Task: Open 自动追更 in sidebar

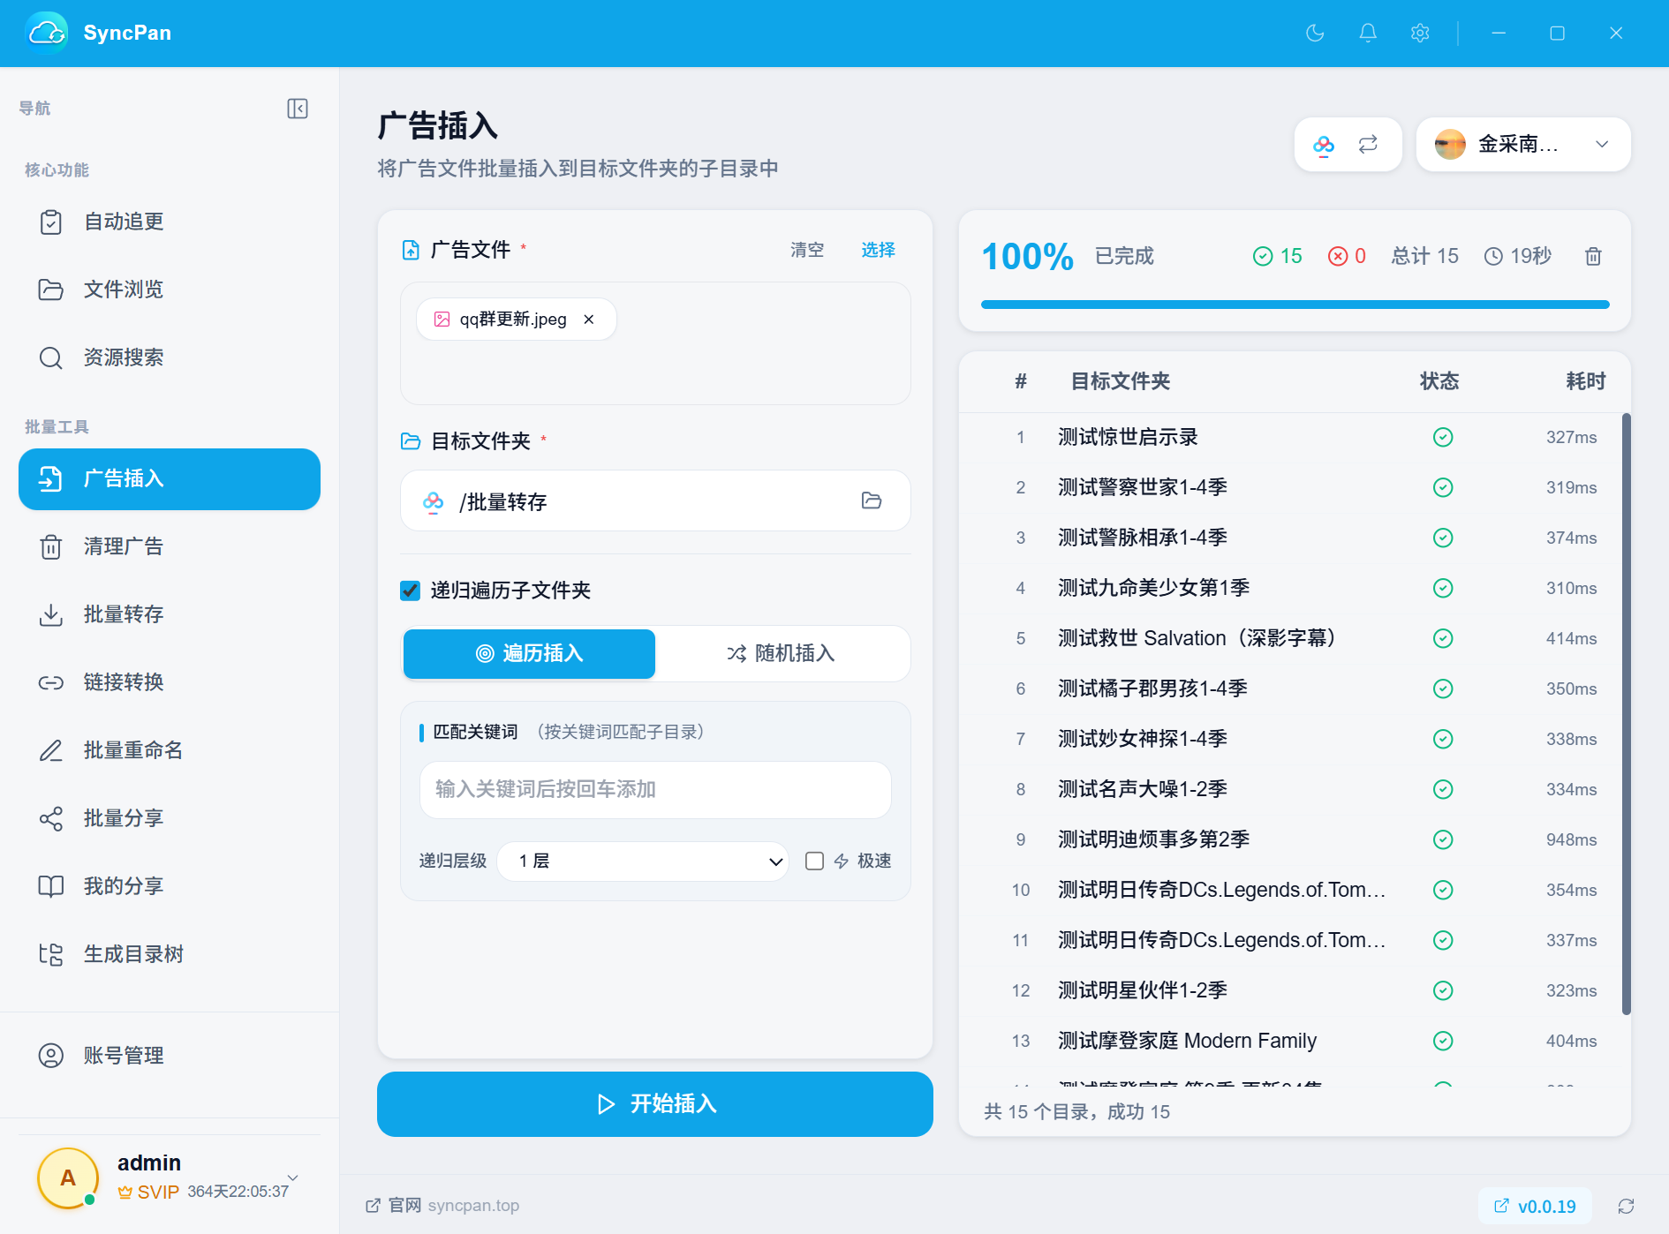Action: 170,222
